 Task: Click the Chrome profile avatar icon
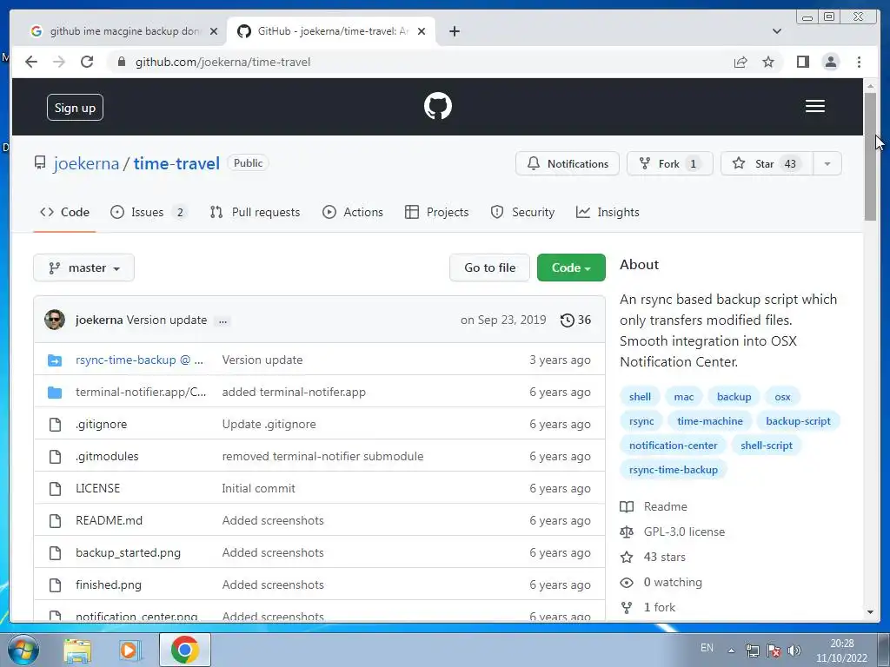[830, 62]
